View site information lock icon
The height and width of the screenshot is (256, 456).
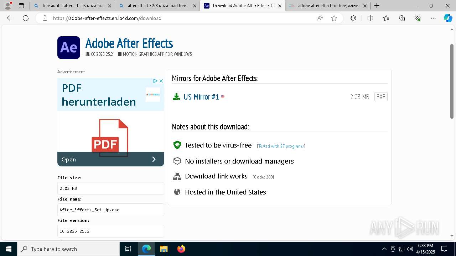coord(45,18)
